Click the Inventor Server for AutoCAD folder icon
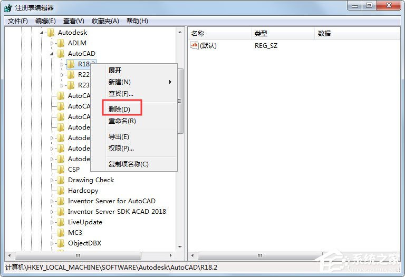The width and height of the screenshot is (405, 277). [x=61, y=201]
